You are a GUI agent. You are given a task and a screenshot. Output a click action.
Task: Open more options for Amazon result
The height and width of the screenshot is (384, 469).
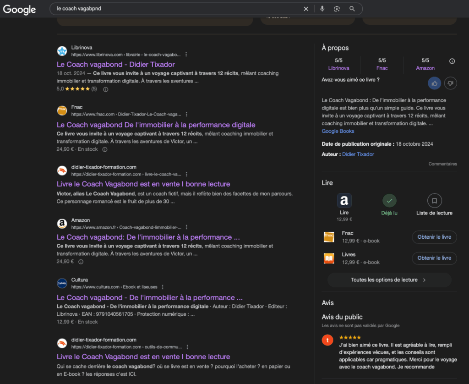point(186,227)
